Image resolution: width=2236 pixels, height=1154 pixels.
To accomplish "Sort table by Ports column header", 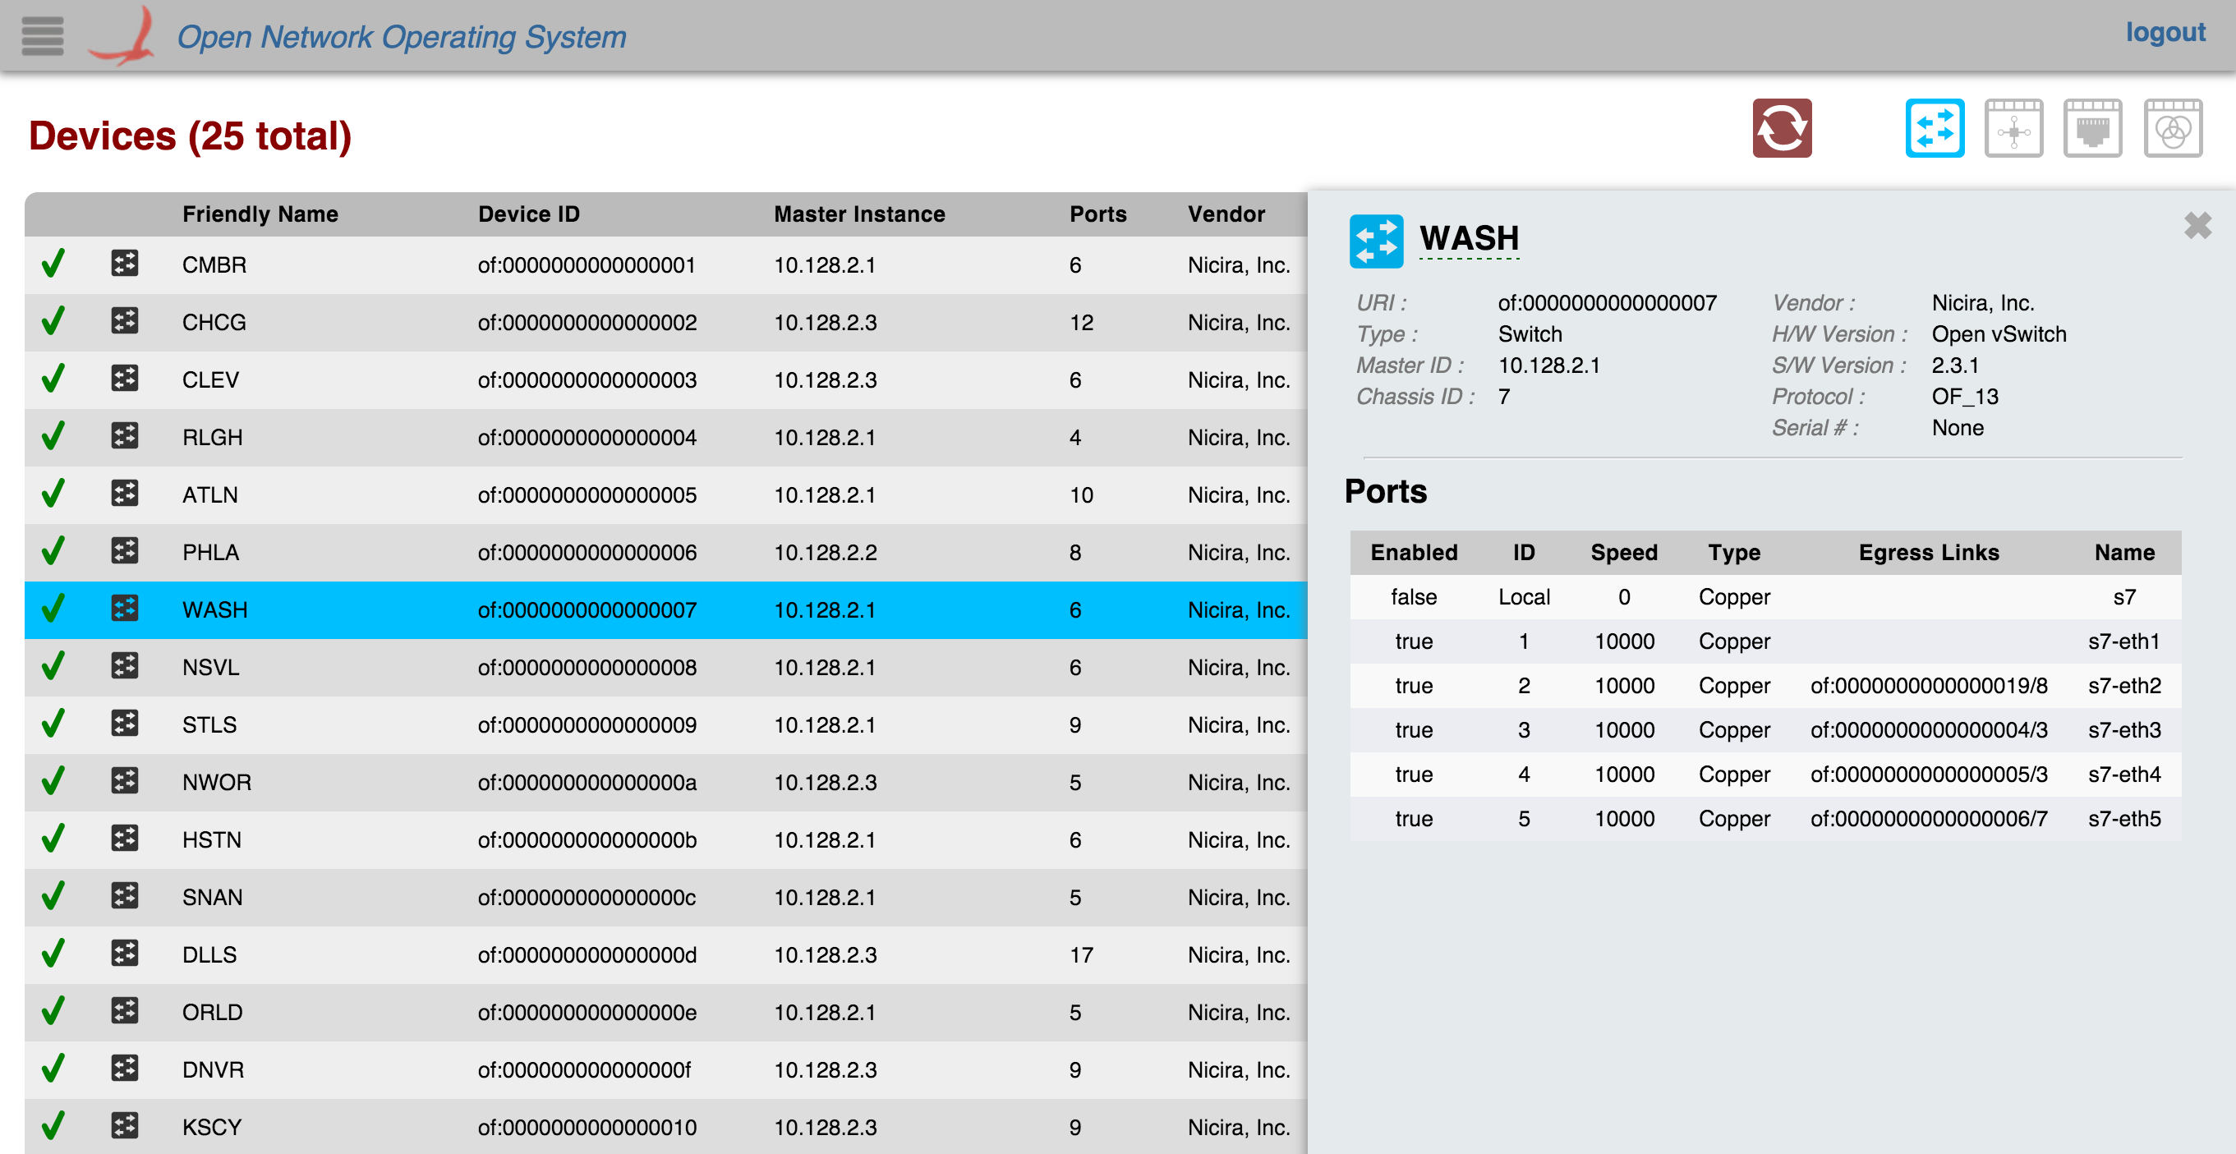I will pos(1097,214).
